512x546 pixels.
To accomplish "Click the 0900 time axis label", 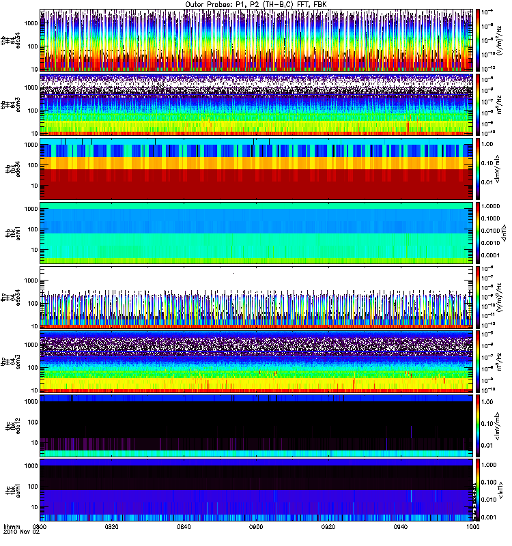I will pos(256,527).
